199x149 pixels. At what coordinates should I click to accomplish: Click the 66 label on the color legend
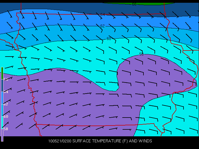click(6, 79)
